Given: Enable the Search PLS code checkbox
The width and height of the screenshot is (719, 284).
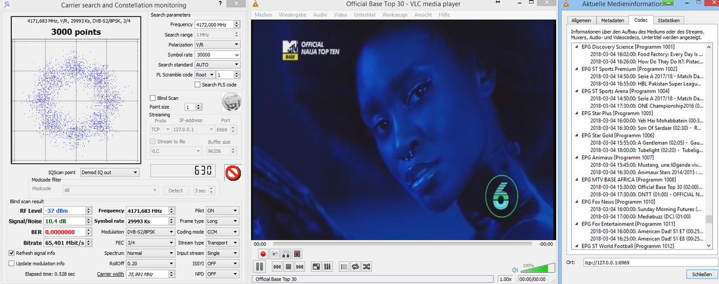Looking at the screenshot, I should (197, 85).
